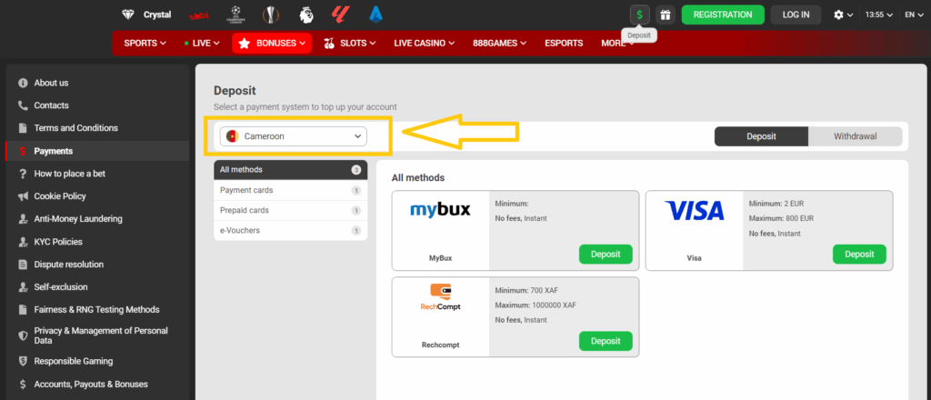
Task: Click the green REGISTRATION button
Action: pyautogui.click(x=723, y=15)
